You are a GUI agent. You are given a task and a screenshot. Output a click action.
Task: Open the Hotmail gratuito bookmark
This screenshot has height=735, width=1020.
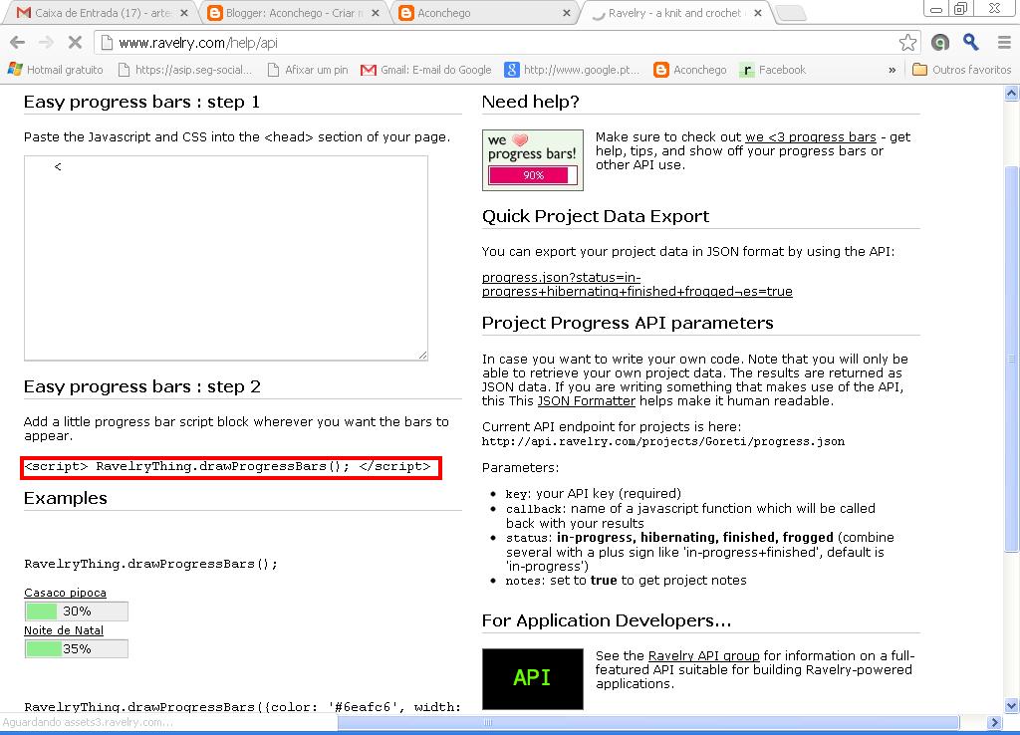pyautogui.click(x=56, y=70)
